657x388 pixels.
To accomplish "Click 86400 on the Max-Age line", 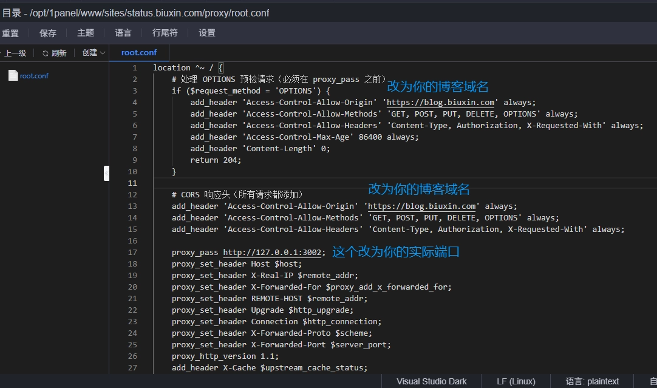I will tap(370, 137).
